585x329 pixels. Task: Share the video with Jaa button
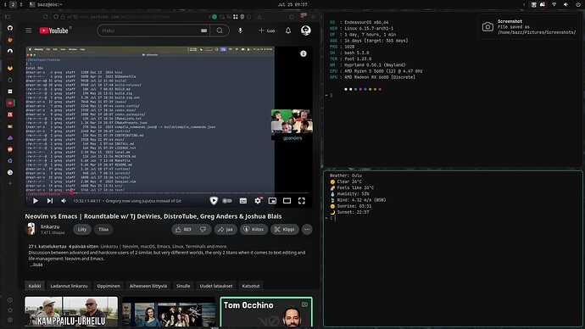[x=226, y=230]
